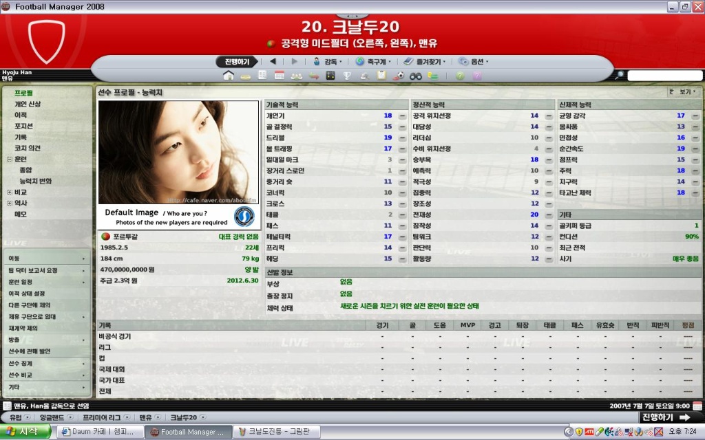Toggle the minus button beside 드리블
Screen dimensions: 705x440
(x=402, y=137)
